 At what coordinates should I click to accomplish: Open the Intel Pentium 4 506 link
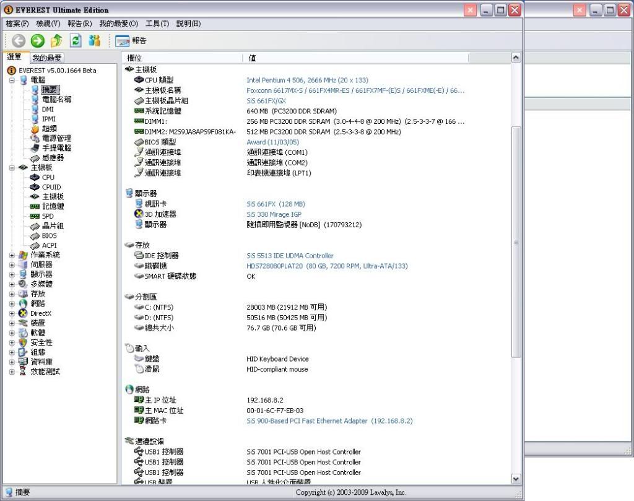pyautogui.click(x=307, y=80)
